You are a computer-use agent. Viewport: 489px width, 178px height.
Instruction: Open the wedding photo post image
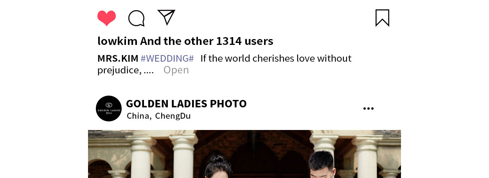[244, 154]
